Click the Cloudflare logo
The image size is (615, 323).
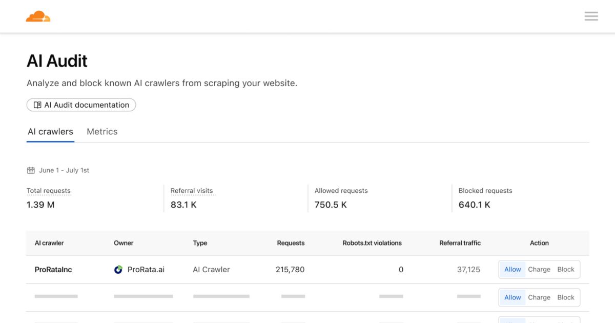tap(38, 16)
